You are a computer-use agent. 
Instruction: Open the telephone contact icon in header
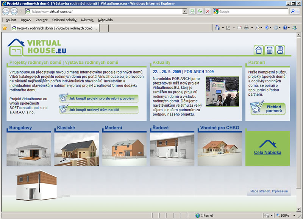[x=269, y=50]
